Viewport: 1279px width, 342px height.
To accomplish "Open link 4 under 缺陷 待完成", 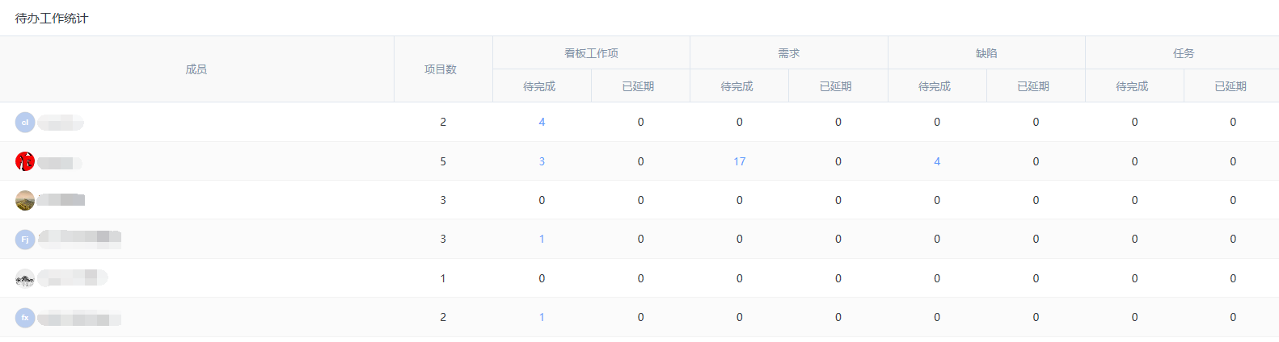I will (x=937, y=161).
